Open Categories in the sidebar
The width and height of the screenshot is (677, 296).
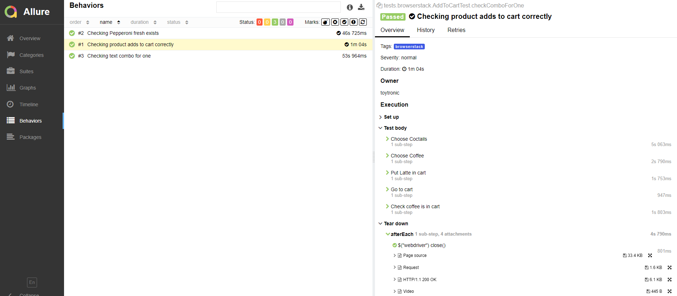31,55
